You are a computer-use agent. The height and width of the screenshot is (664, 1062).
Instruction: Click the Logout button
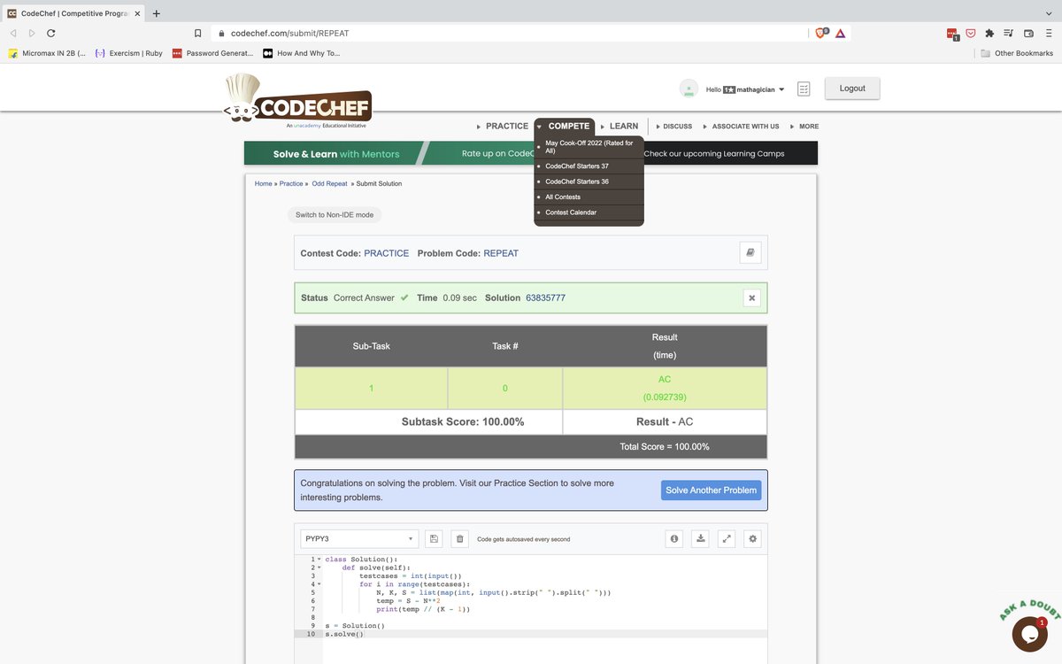click(x=852, y=89)
